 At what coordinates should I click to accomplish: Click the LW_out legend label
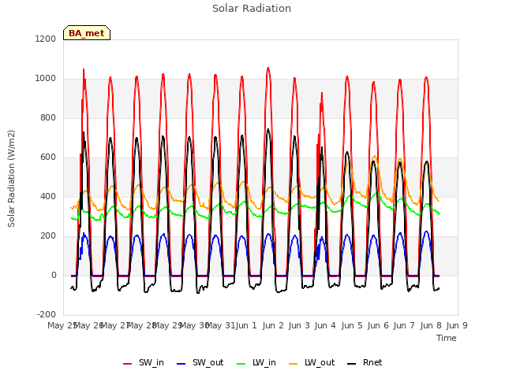tap(320, 363)
